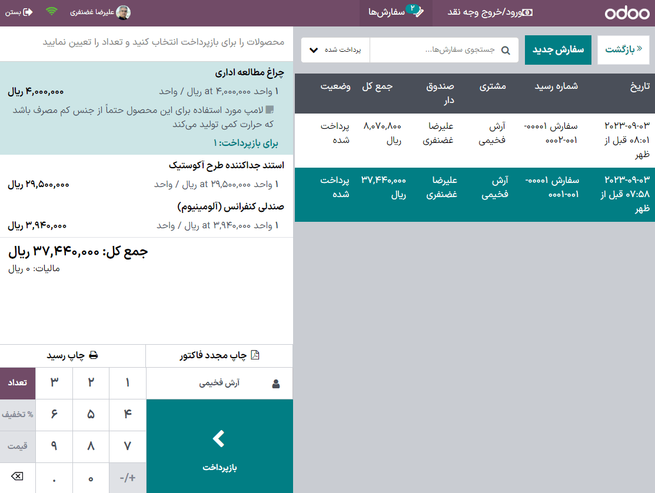Viewport: 655px width, 493px height.
Task: Switch numpad mode to تخفیف discount
Action: tap(18, 415)
